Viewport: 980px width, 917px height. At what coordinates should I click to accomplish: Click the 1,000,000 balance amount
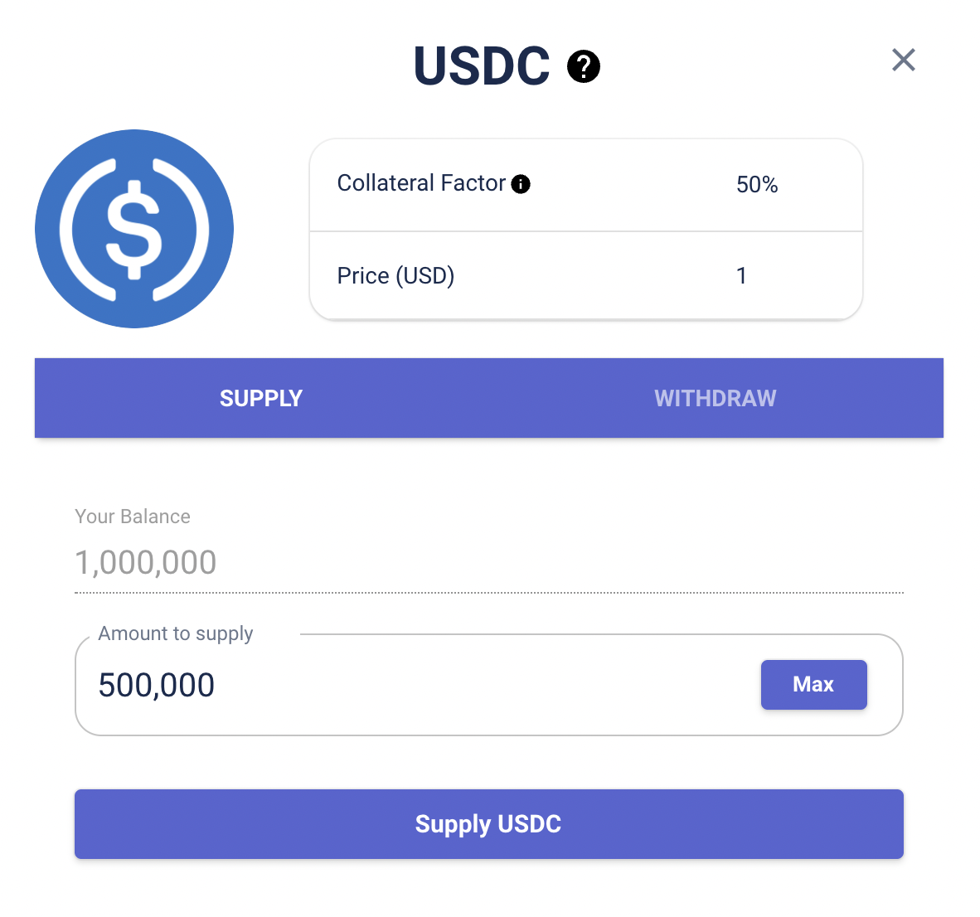[x=146, y=563]
